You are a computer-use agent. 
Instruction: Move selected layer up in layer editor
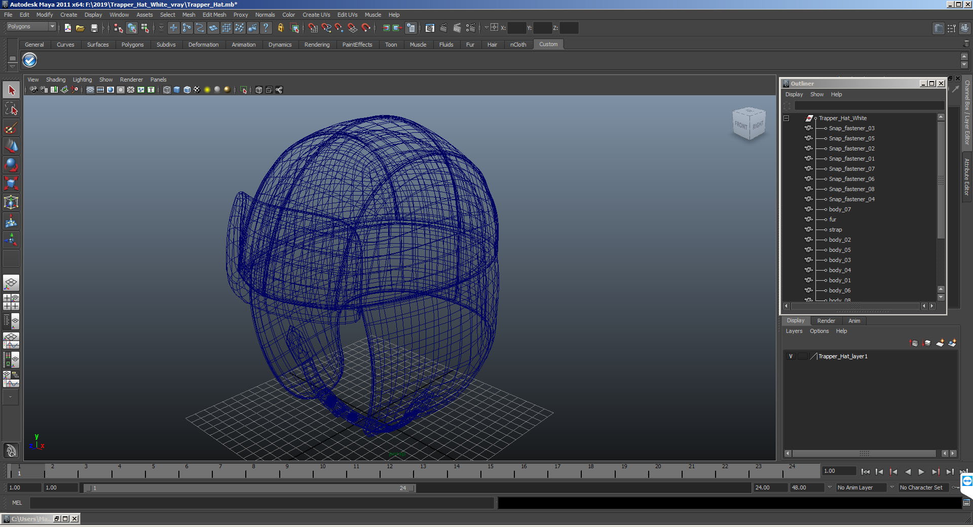[914, 343]
